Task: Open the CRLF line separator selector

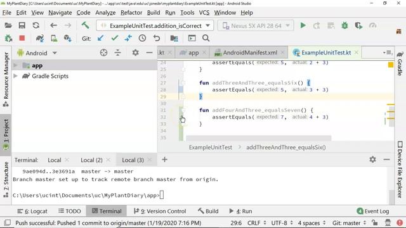Action: point(256,223)
